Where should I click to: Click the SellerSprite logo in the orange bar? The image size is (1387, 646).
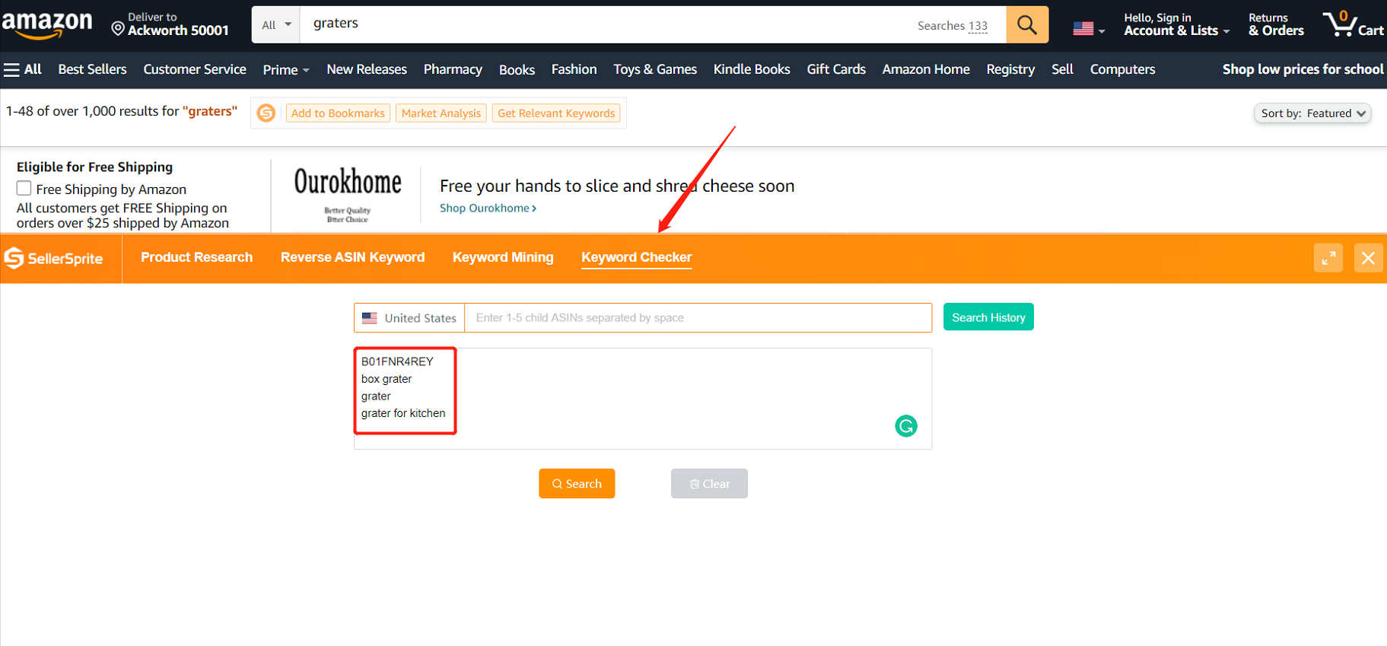coord(54,259)
